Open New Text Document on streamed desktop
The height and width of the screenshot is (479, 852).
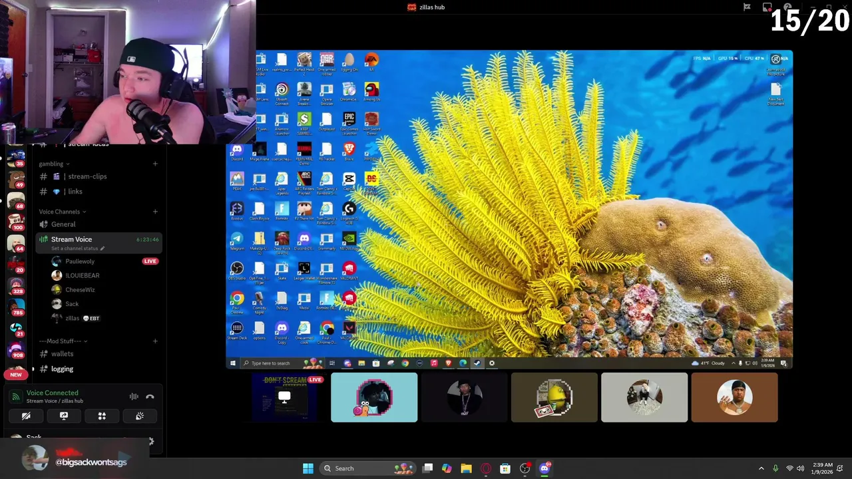pyautogui.click(x=775, y=93)
